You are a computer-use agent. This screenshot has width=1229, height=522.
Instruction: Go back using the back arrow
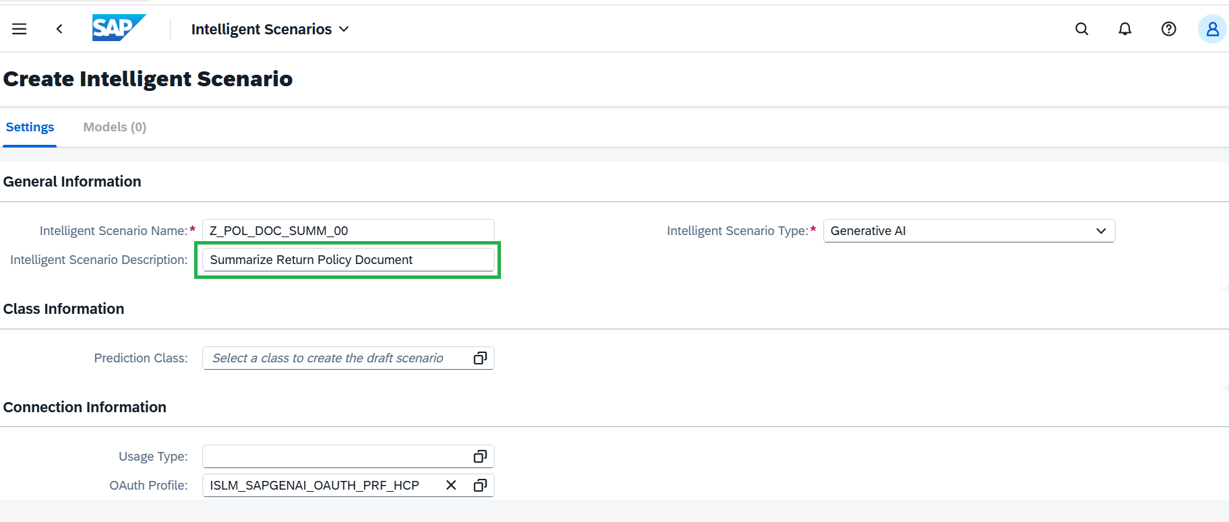[x=59, y=29]
